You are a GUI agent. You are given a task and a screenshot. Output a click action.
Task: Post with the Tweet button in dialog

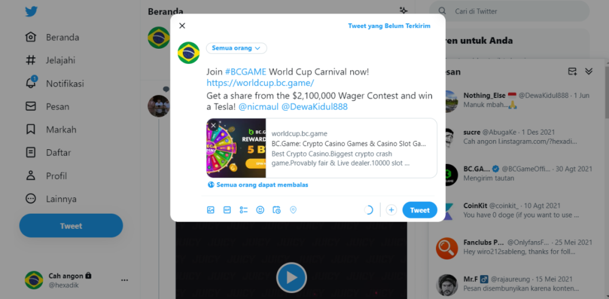(x=420, y=210)
